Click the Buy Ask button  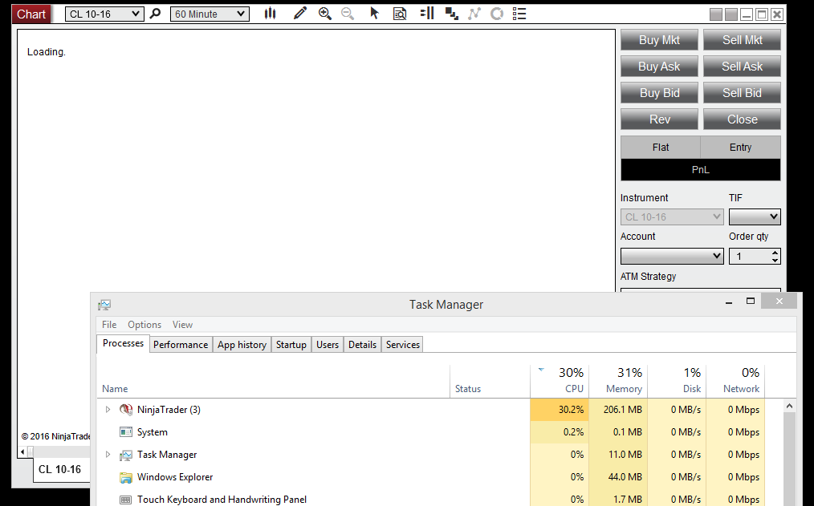tap(659, 67)
